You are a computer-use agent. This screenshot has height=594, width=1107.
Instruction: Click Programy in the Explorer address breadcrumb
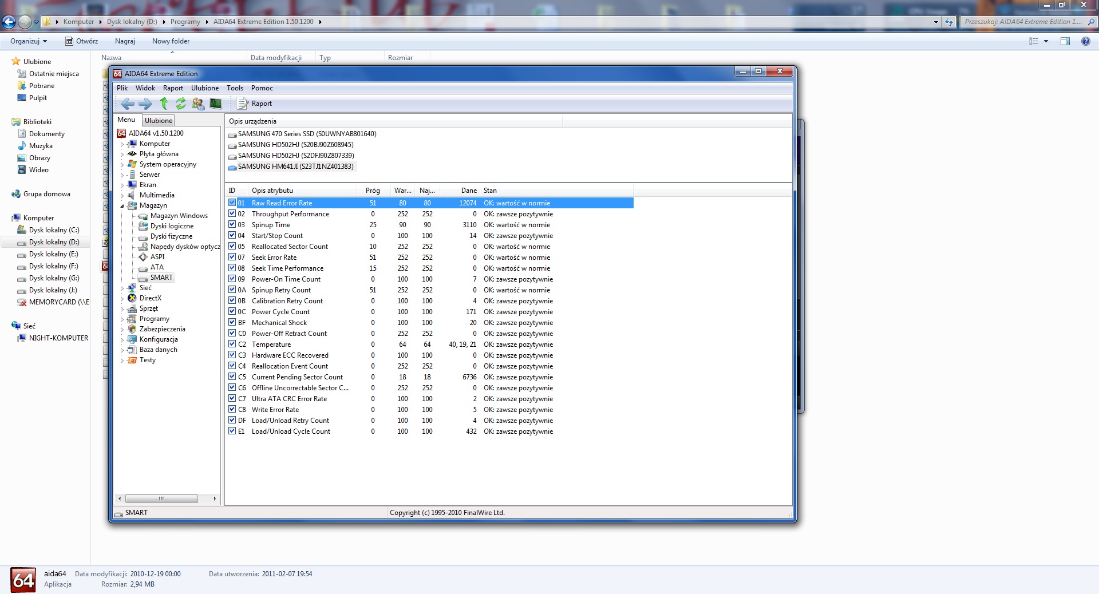tap(185, 22)
